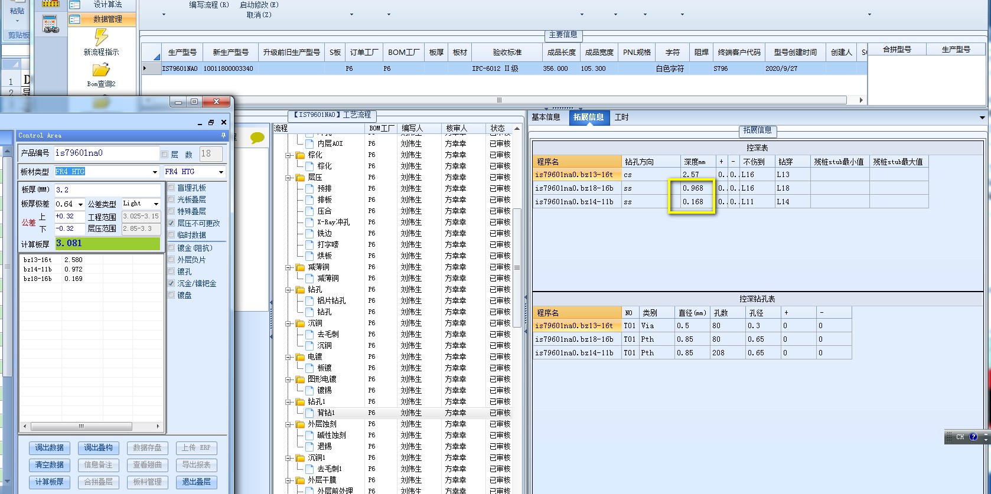Switch to the 工时 tab
991x494 pixels.
pyautogui.click(x=621, y=117)
